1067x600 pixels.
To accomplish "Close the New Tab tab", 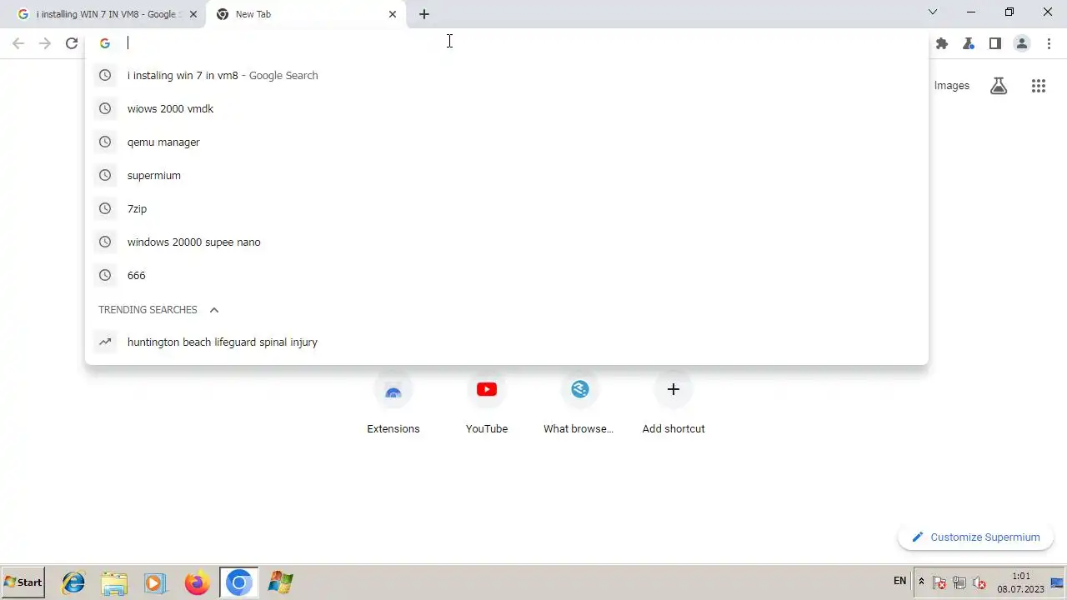I will (x=393, y=14).
